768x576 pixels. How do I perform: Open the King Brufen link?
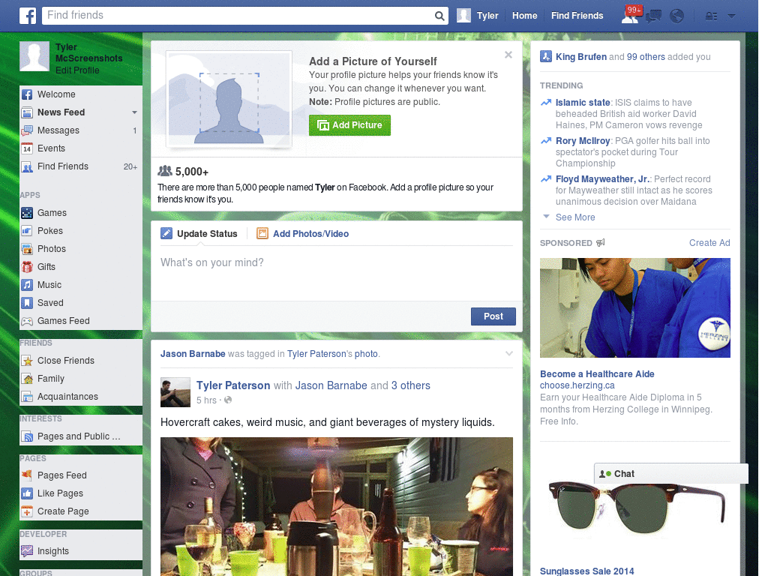pos(581,57)
